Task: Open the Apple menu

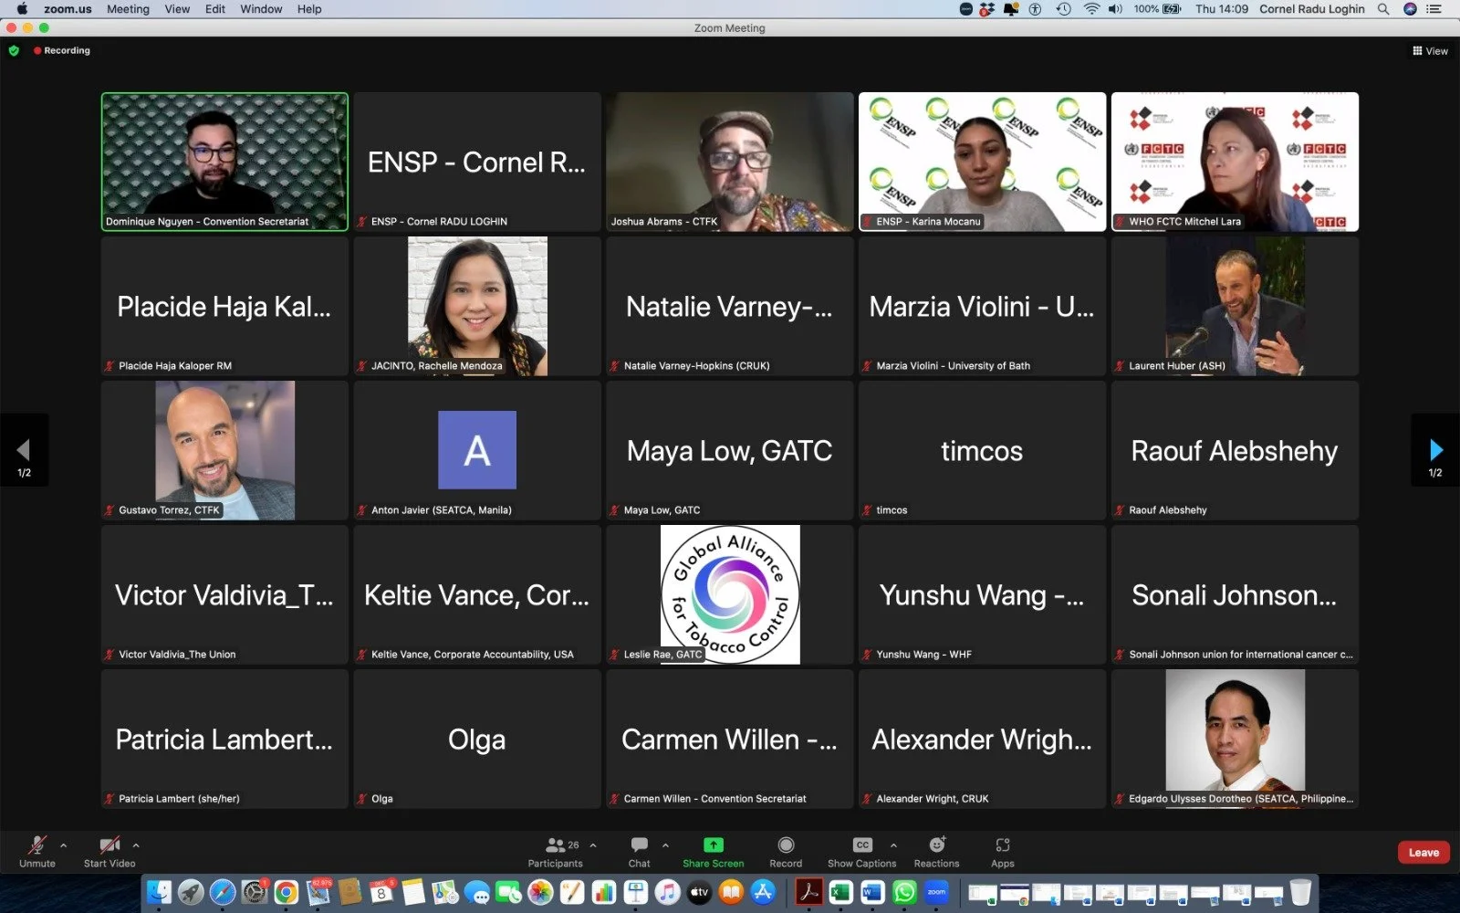Action: (22, 9)
